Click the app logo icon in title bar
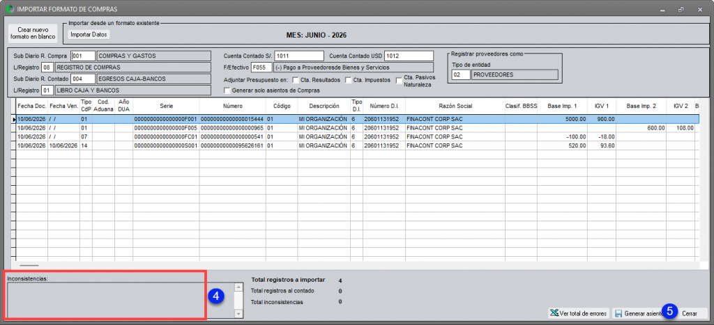 8,8
